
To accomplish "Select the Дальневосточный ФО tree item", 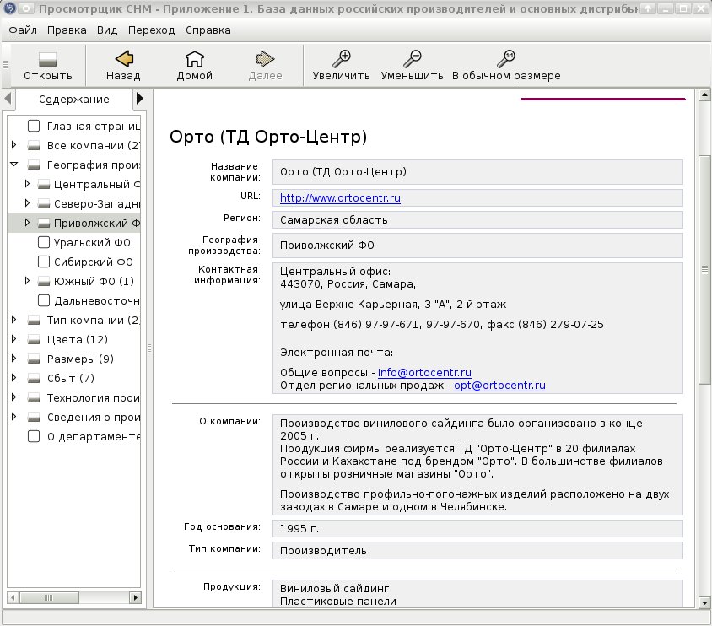I will pyautogui.click(x=97, y=300).
